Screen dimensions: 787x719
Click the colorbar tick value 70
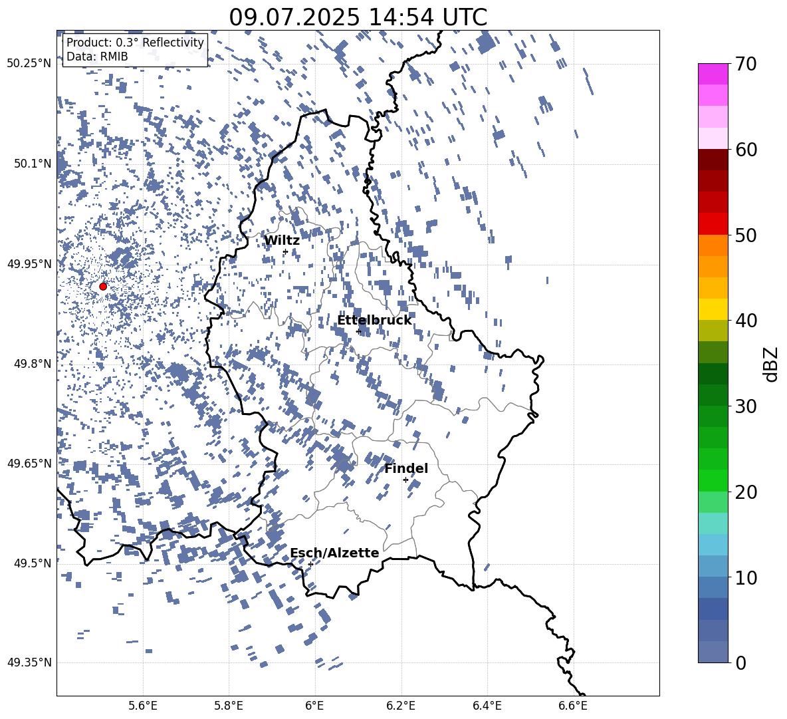tap(746, 64)
